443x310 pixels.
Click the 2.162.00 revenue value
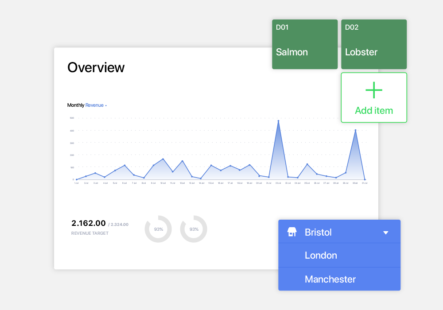(x=89, y=223)
